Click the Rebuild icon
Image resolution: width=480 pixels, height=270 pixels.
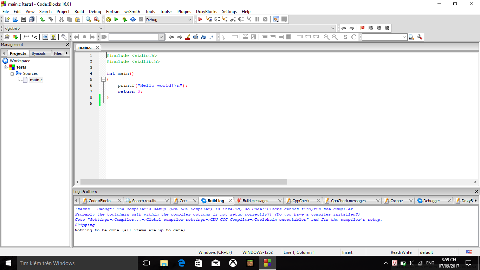[133, 20]
